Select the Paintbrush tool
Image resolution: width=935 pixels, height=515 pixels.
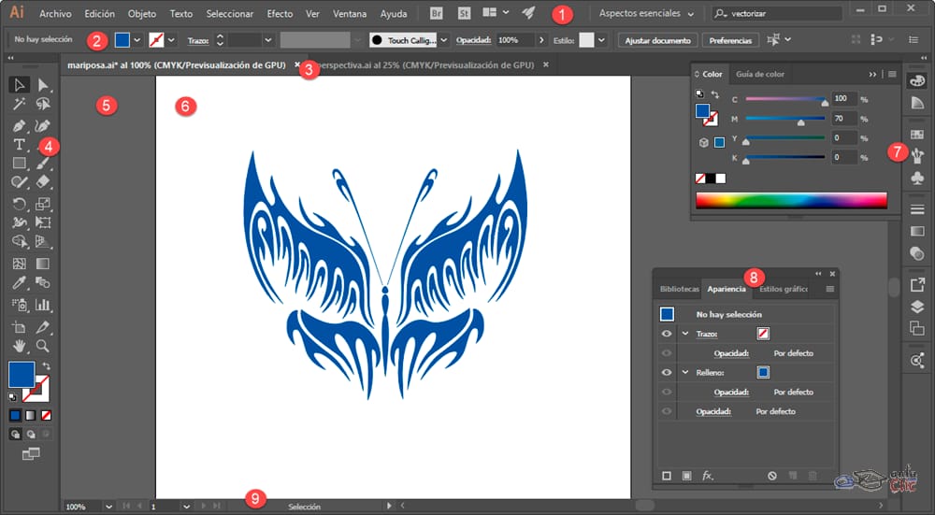click(x=42, y=164)
